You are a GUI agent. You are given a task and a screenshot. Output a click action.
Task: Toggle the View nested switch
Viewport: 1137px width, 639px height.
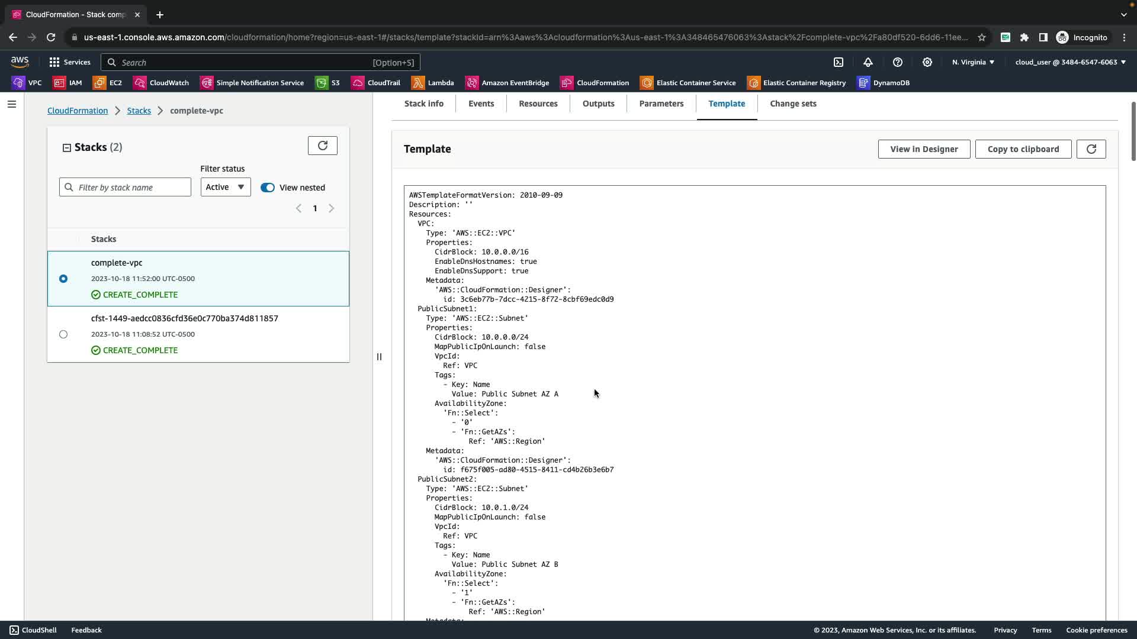[268, 188]
